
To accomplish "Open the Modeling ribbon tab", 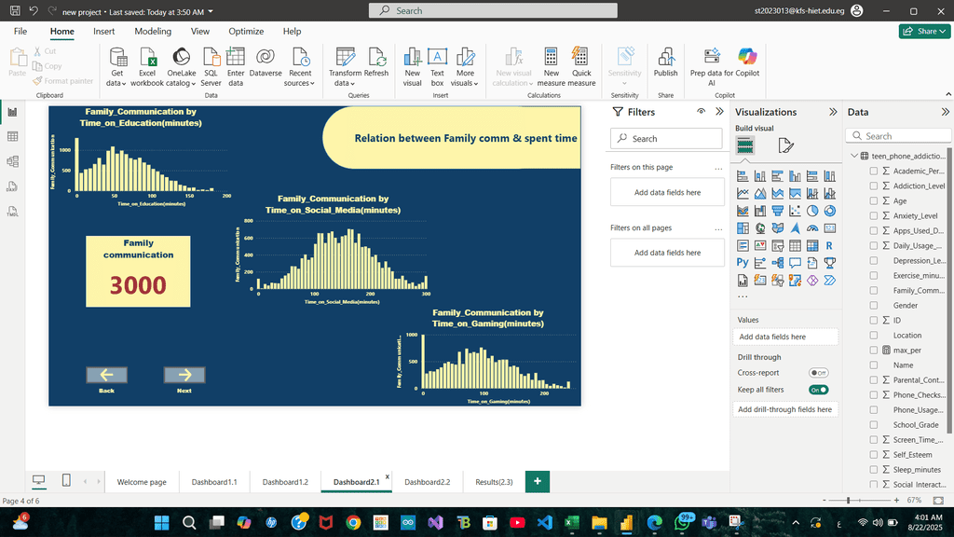I will 153,31.
